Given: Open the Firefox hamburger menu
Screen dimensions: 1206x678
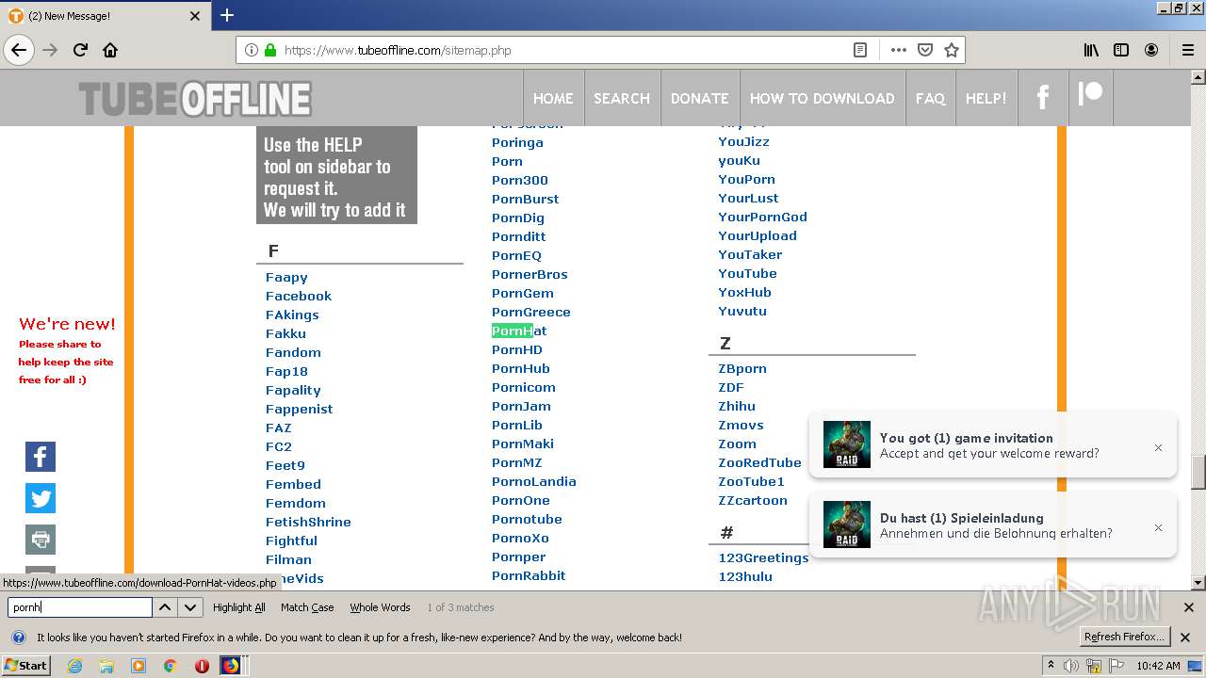Looking at the screenshot, I should click(x=1187, y=50).
